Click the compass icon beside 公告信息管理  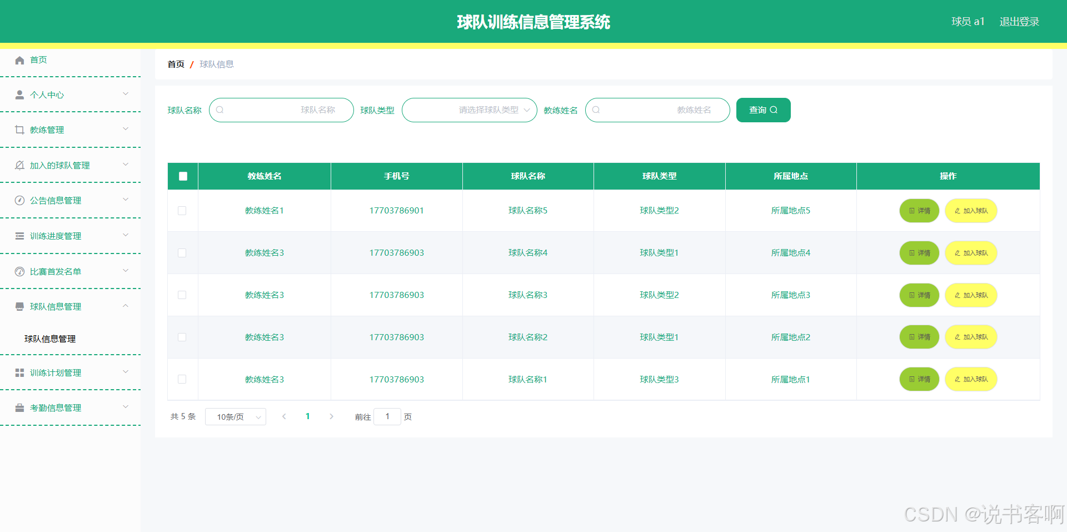pos(19,201)
